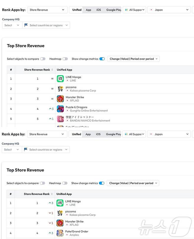Disable Show change metrics in lower panel
This screenshot has width=194, height=239.
tap(101, 183)
